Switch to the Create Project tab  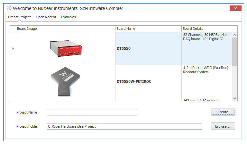tap(19, 17)
